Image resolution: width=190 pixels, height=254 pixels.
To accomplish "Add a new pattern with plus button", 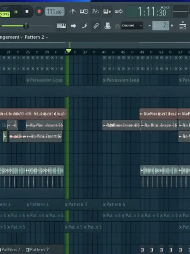I will [x=172, y=26].
